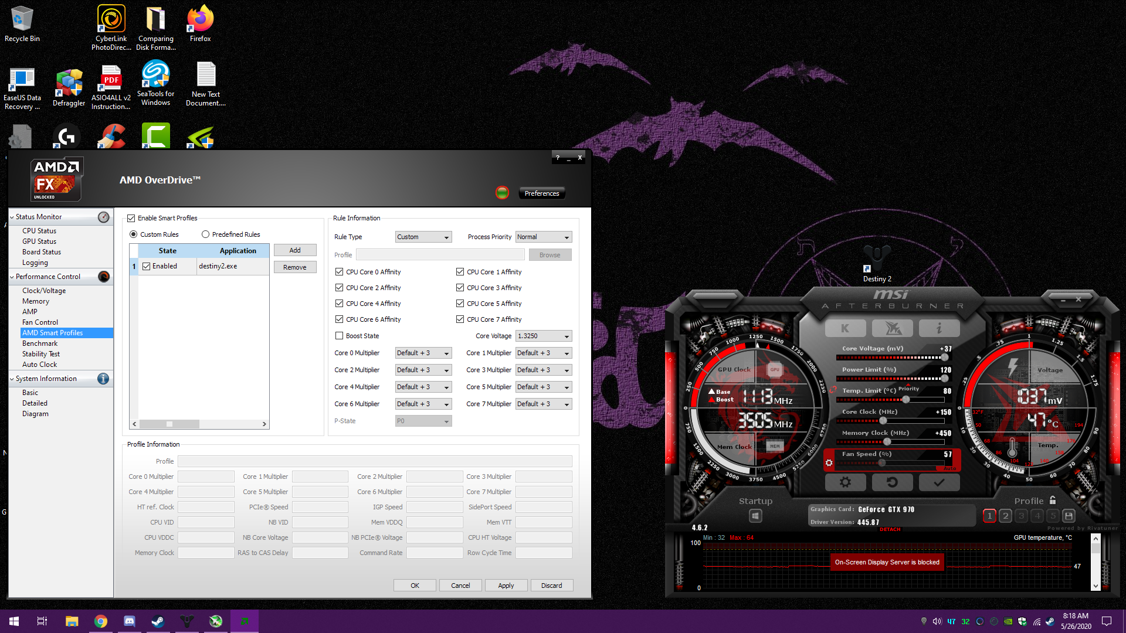Open the Process Priority dropdown
1126x633 pixels.
[x=544, y=237]
